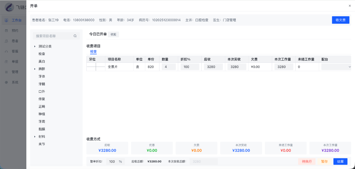The image size is (355, 169).
Task: Open 预约 in the background sidebar
Action: (15, 31)
